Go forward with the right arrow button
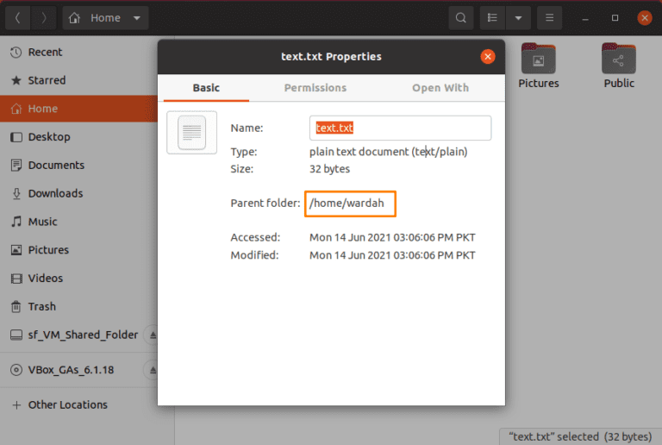 pos(43,18)
